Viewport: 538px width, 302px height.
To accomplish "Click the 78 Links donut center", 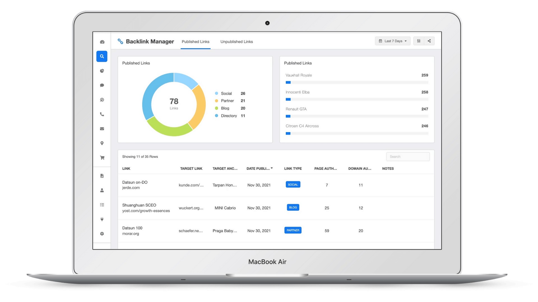I will coord(174,103).
